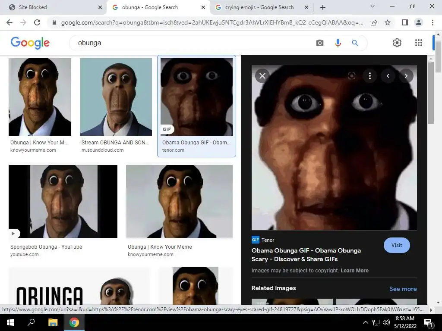
Task: Open File Explorer from taskbar
Action: (53, 322)
